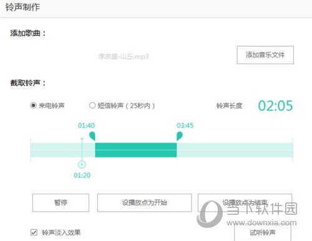
Task: Click the 添加歌曲 section heading
Action: point(27,33)
